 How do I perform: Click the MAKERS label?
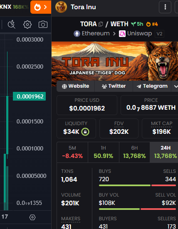coord(71,219)
